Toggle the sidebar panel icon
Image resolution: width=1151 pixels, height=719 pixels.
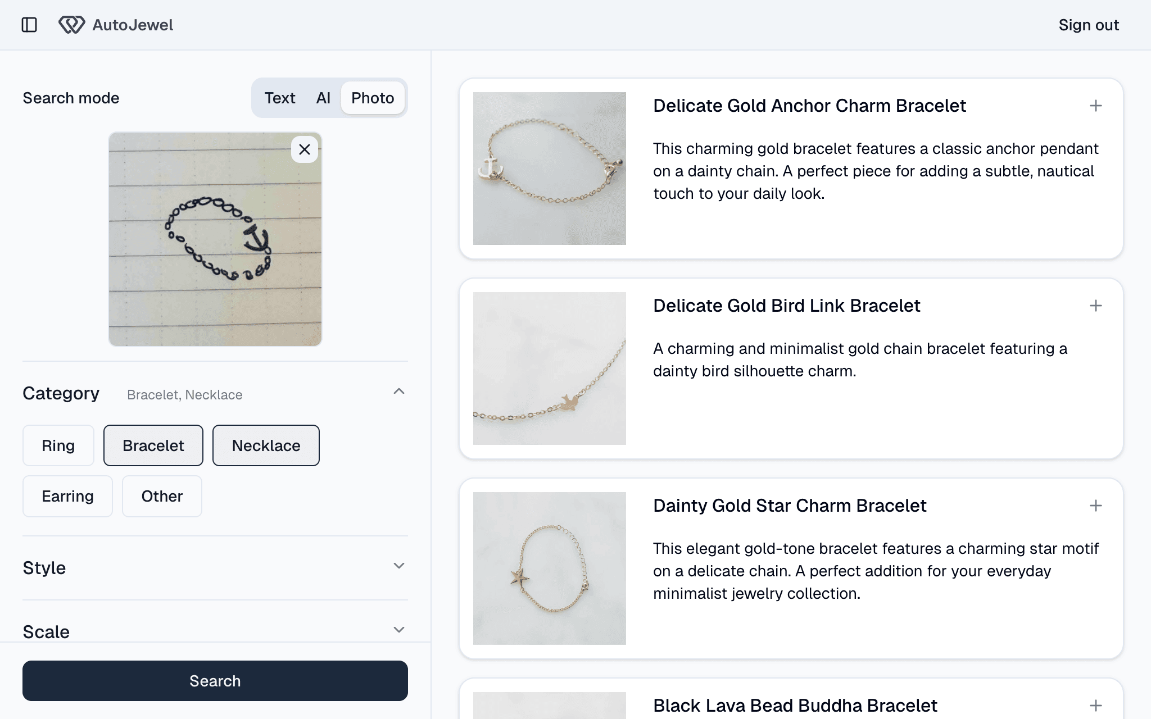click(29, 25)
